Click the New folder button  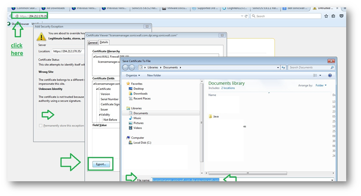click(154, 76)
